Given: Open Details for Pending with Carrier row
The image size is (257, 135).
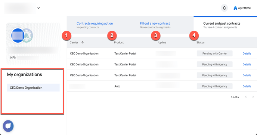Looking at the screenshot, I should (x=247, y=53).
